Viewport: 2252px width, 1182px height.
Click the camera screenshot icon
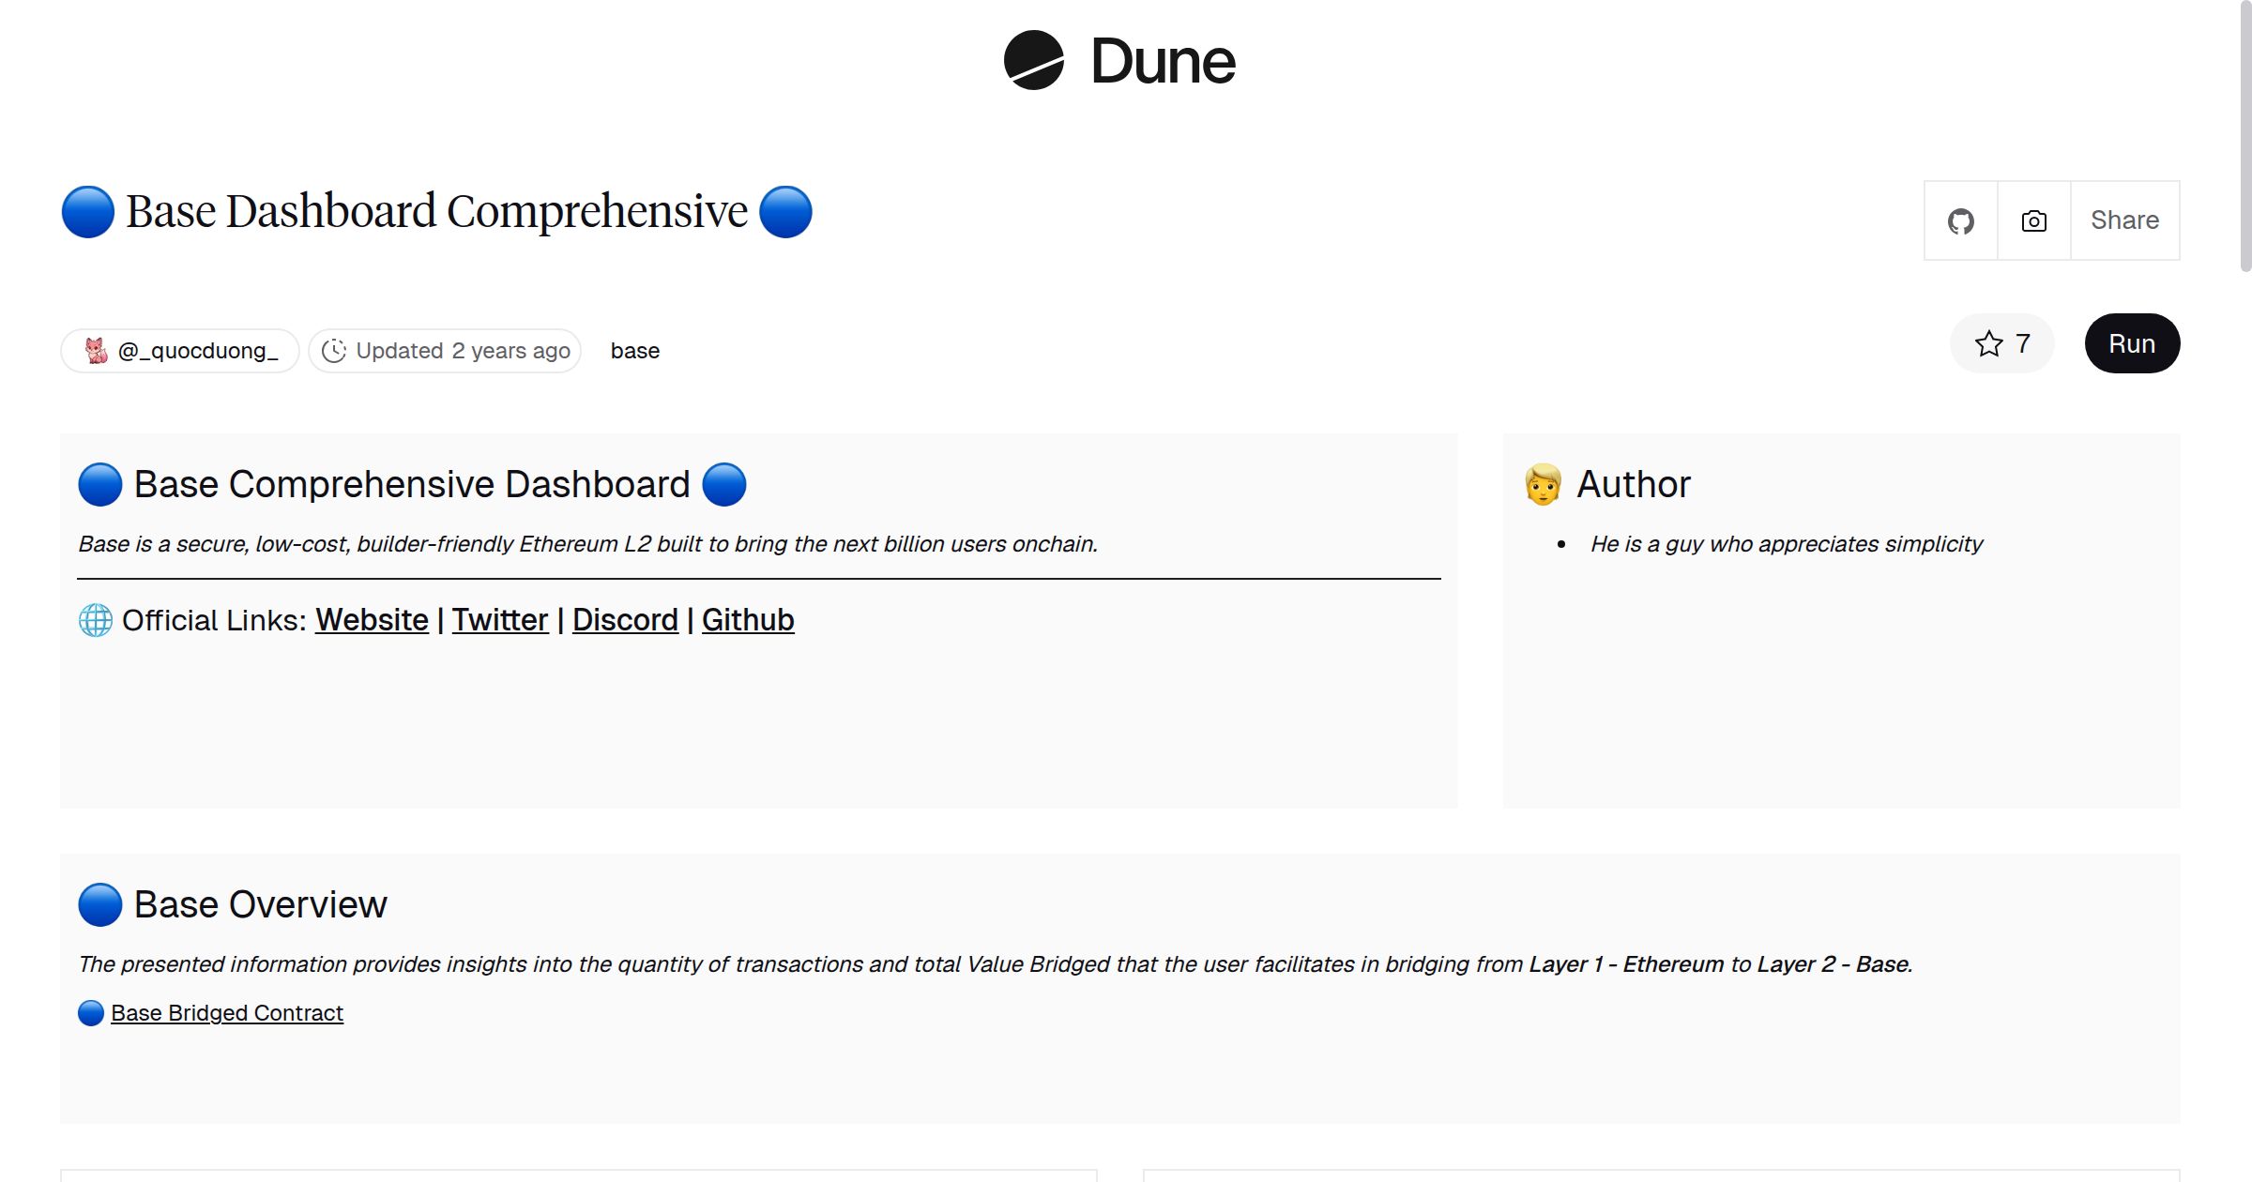2032,220
